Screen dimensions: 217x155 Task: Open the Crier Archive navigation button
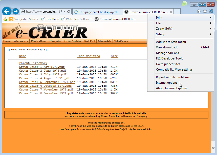click(73, 41)
